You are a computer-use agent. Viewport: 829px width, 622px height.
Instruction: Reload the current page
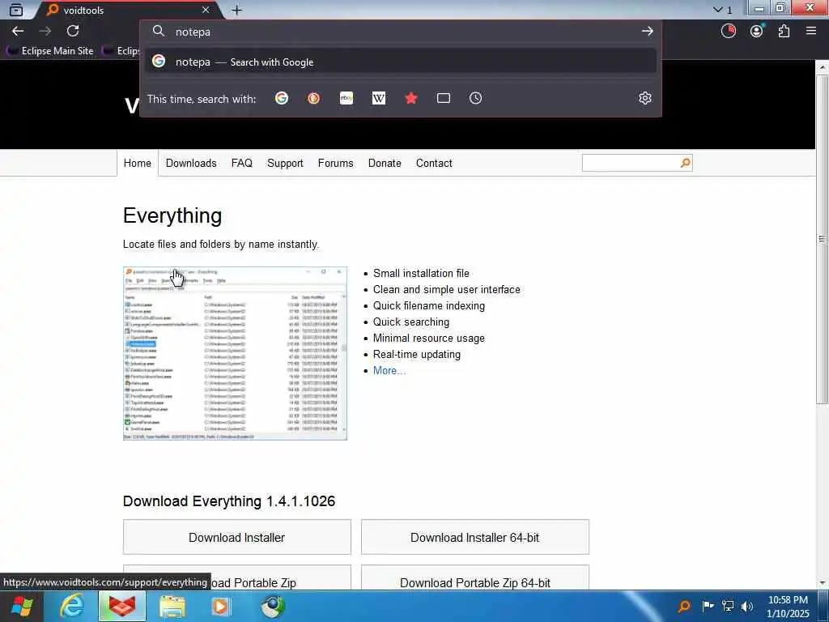coord(73,31)
